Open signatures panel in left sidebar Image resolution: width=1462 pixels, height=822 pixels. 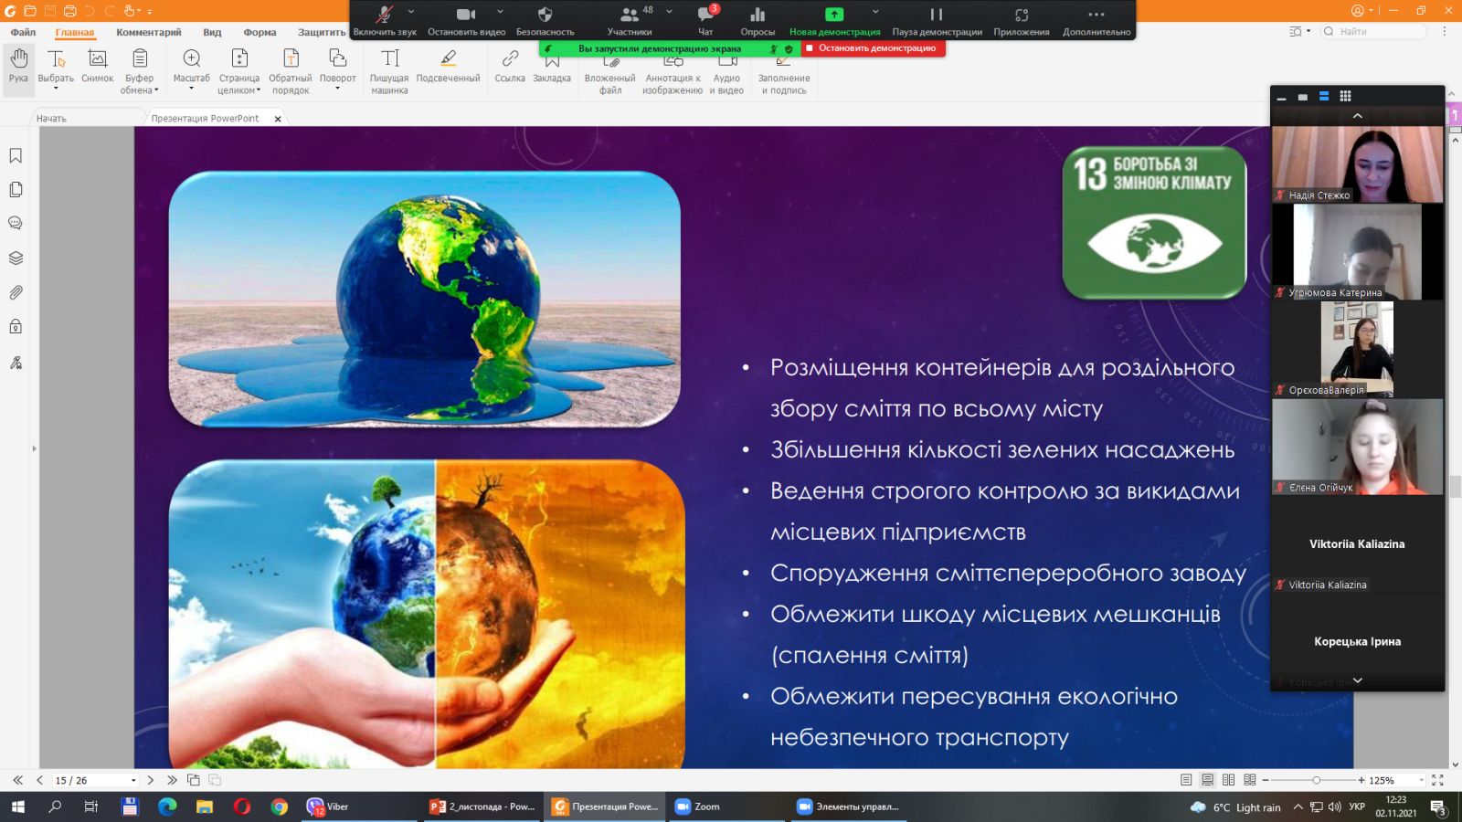pos(16,363)
